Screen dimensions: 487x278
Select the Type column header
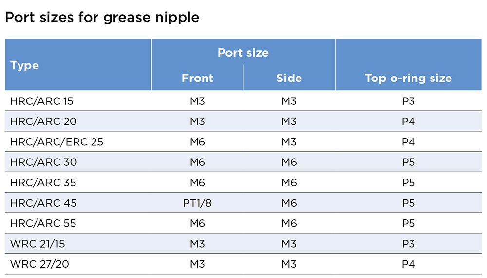coord(24,65)
